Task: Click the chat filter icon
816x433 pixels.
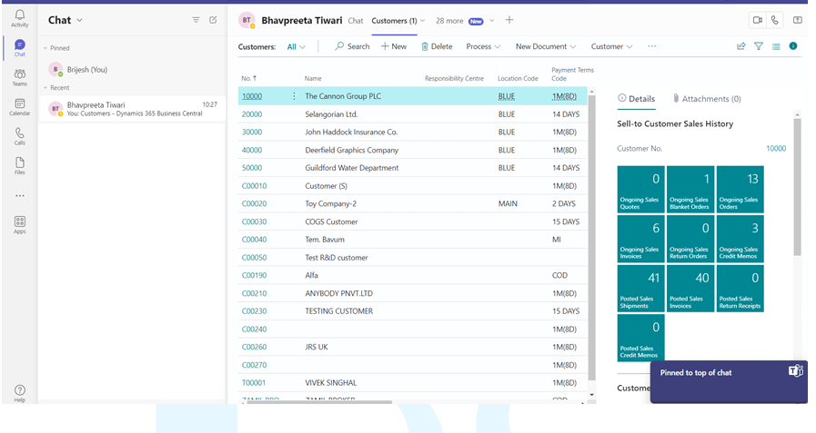Action: (x=196, y=20)
